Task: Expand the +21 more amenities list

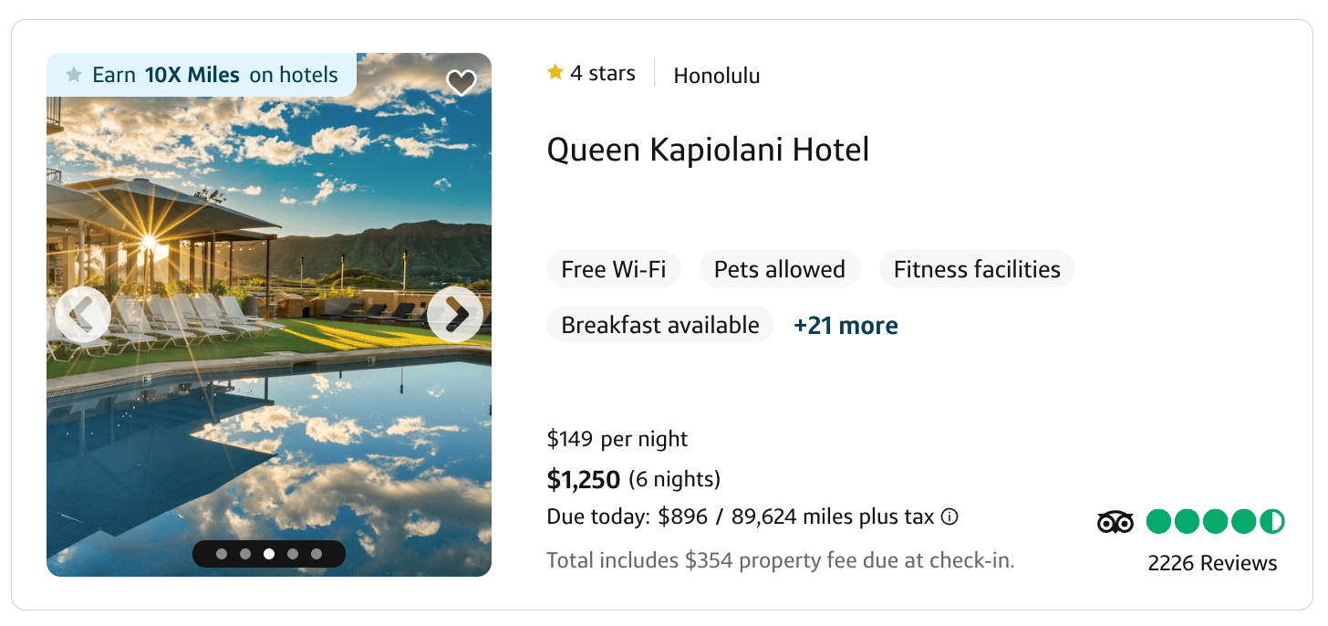Action: tap(846, 326)
